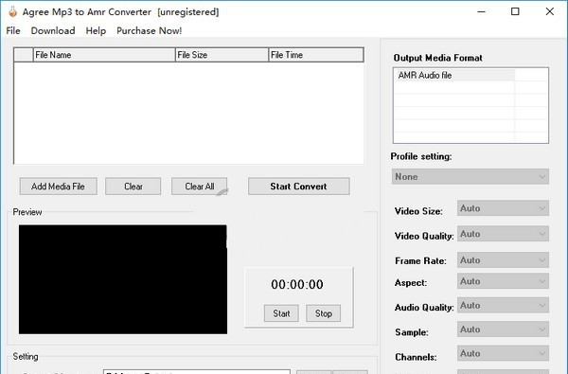This screenshot has width=568, height=374.
Task: Open the Sample dropdown
Action: coord(503,329)
